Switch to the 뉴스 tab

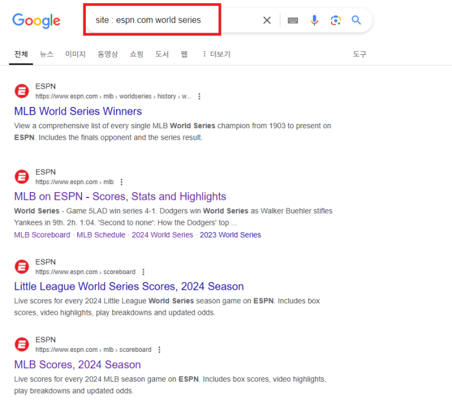pos(47,54)
